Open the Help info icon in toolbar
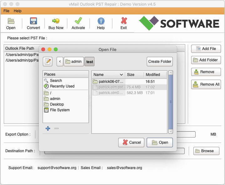 [101, 21]
